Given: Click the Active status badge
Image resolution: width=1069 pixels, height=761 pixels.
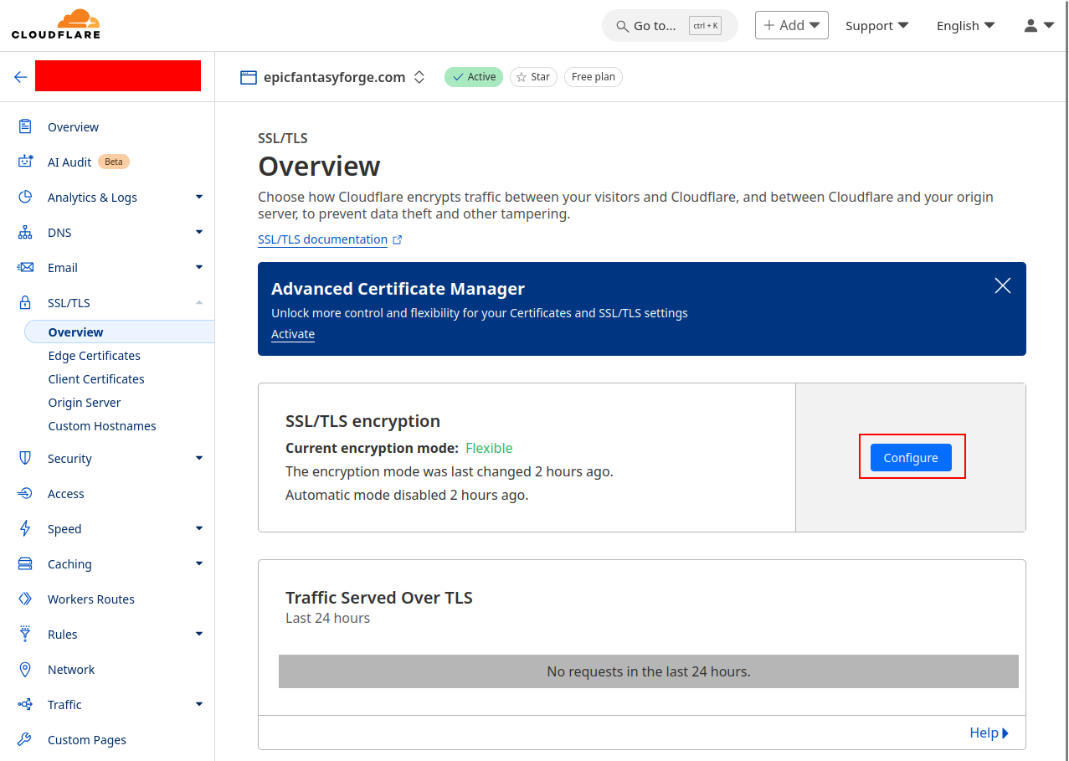Looking at the screenshot, I should tap(474, 77).
